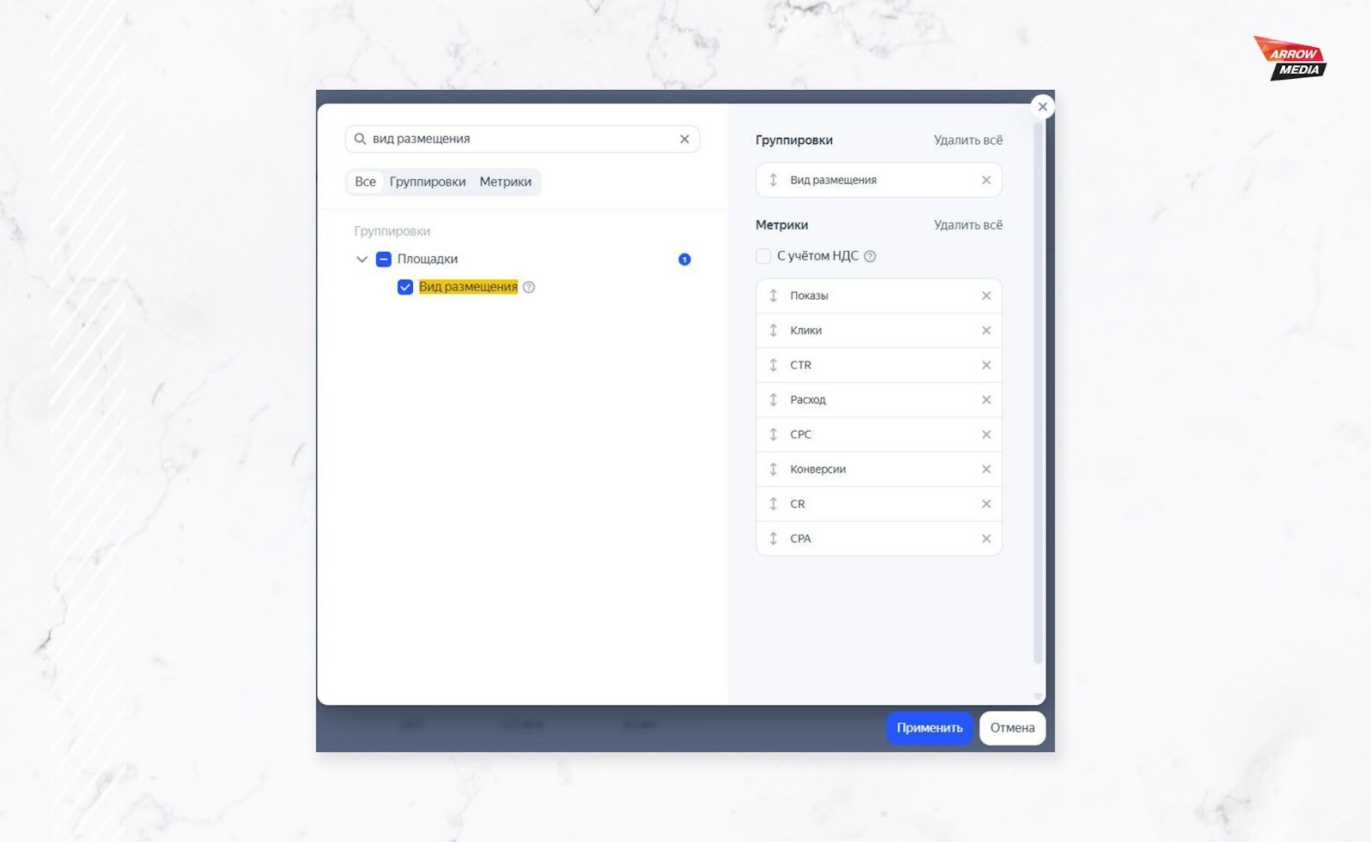Image resolution: width=1371 pixels, height=842 pixels.
Task: Remove Вид размещения grouping on right
Action: click(x=985, y=180)
